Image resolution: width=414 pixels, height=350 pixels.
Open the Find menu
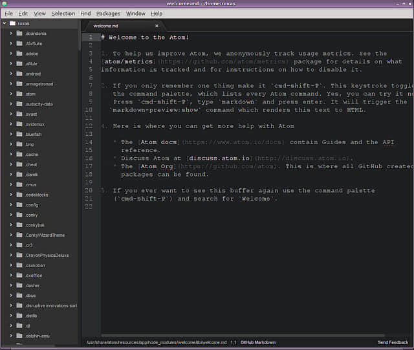pos(85,14)
